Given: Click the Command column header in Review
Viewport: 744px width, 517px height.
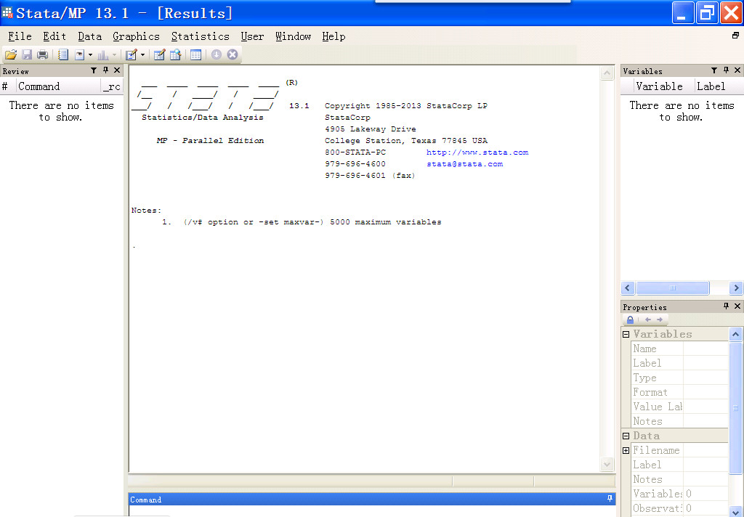Looking at the screenshot, I should tap(59, 86).
